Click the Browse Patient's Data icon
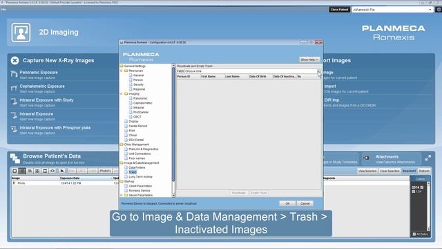Image resolution: width=442 pixels, height=249 pixels. coord(15,158)
